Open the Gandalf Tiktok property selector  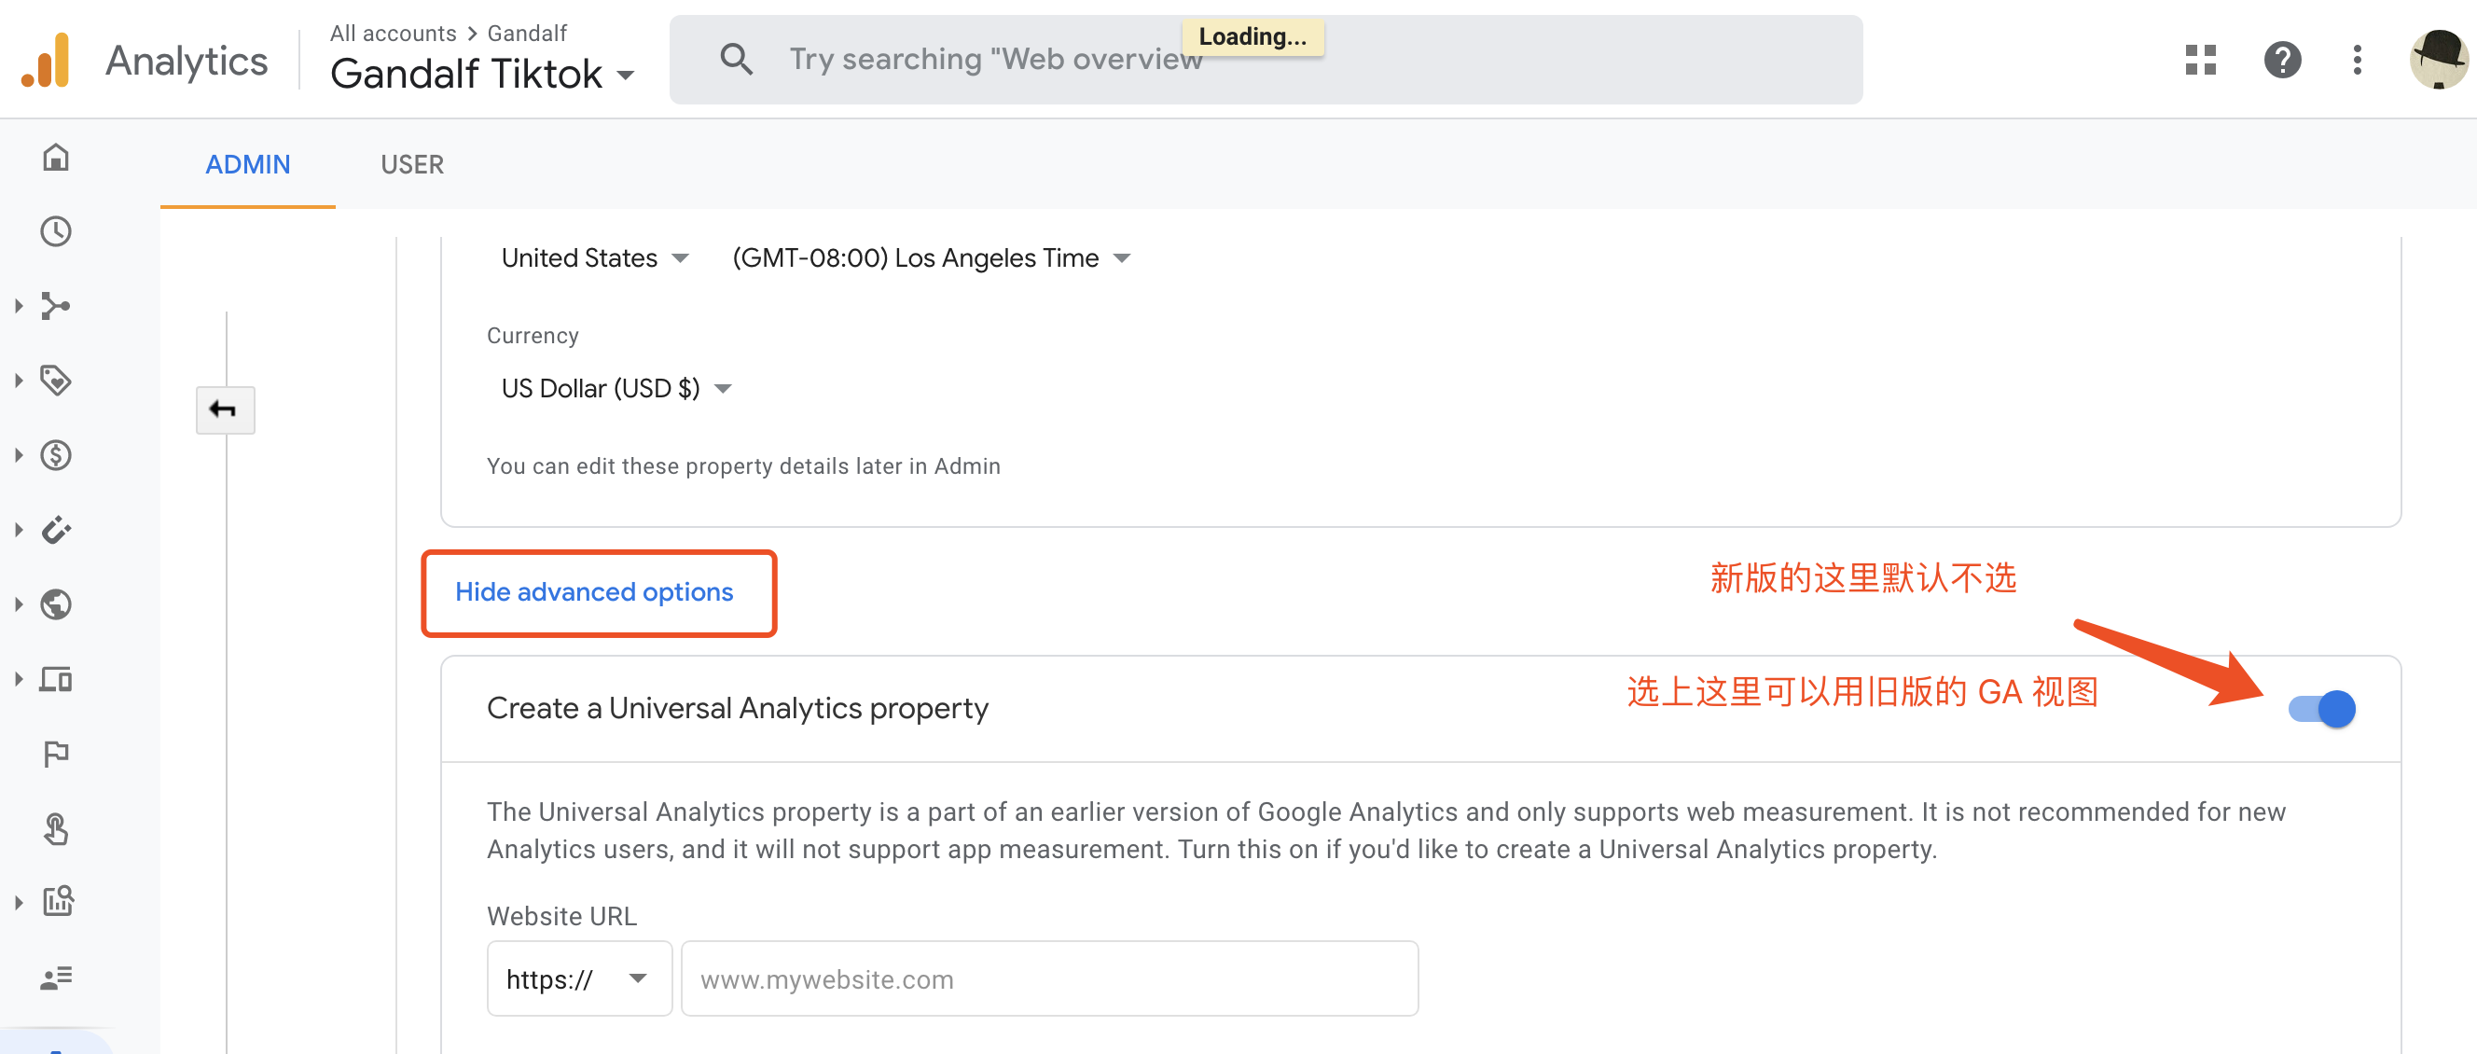[482, 74]
